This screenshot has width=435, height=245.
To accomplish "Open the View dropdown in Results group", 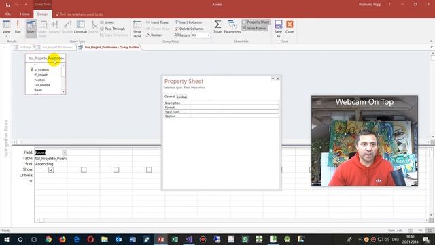I will click(6, 29).
